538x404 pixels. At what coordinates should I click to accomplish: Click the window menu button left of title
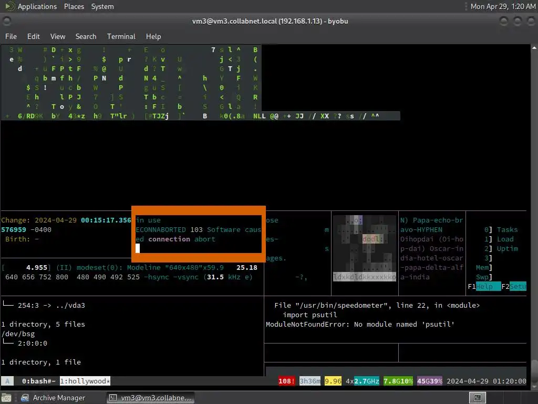[6, 21]
